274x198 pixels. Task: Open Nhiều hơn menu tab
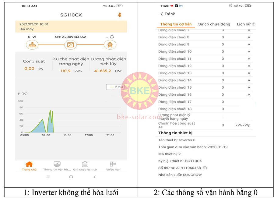[113, 166]
